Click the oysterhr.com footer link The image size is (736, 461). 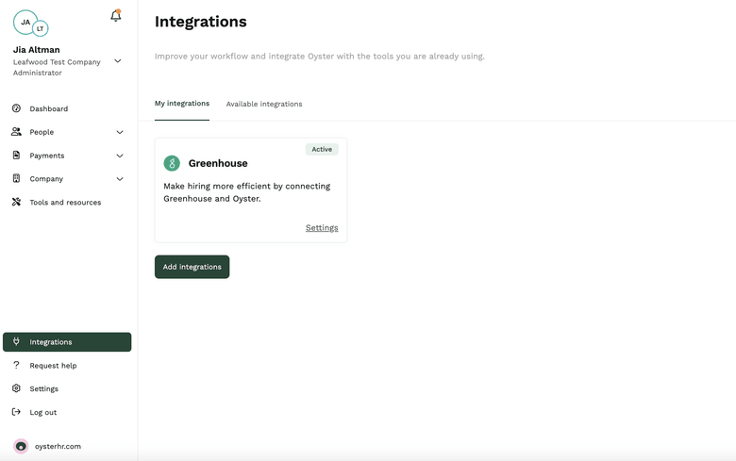coord(58,446)
